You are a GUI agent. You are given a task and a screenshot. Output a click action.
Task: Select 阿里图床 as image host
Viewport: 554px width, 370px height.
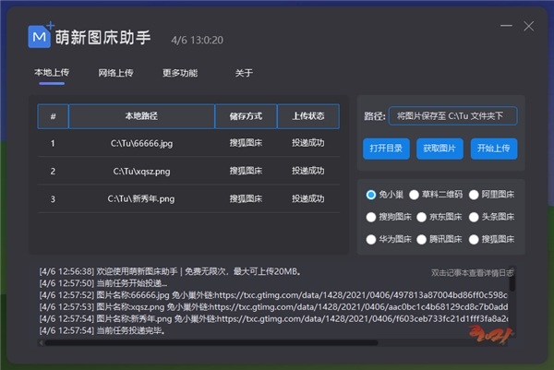[x=474, y=195]
